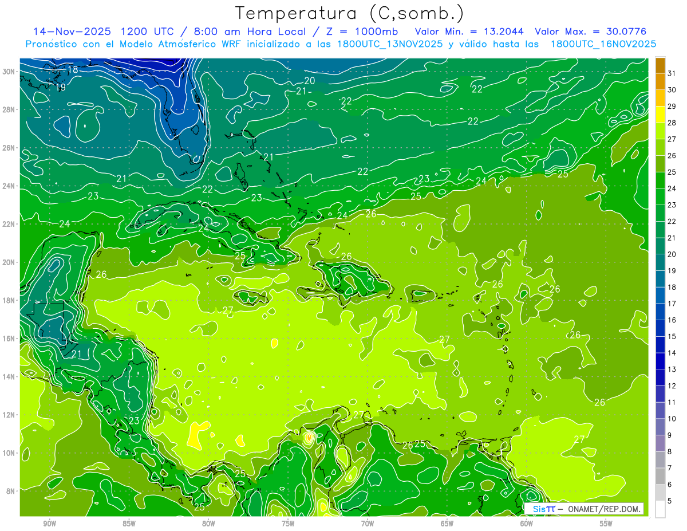Click the longitude axis label "60W"
The image size is (687, 531).
click(x=527, y=524)
